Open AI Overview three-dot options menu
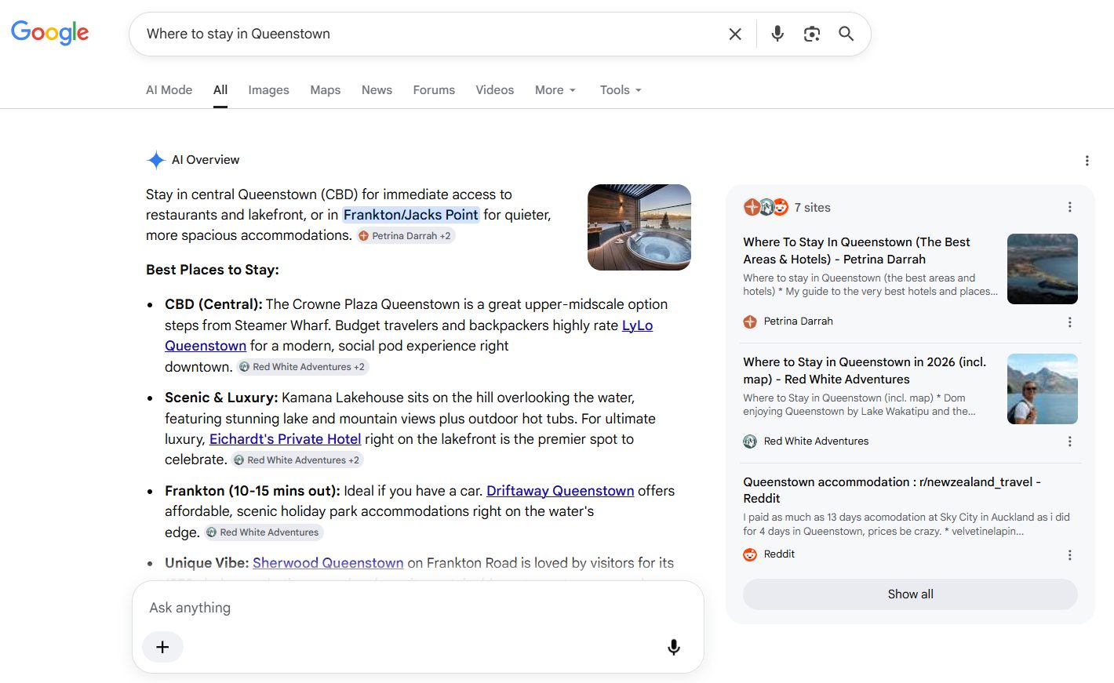The image size is (1114, 683). [1087, 161]
